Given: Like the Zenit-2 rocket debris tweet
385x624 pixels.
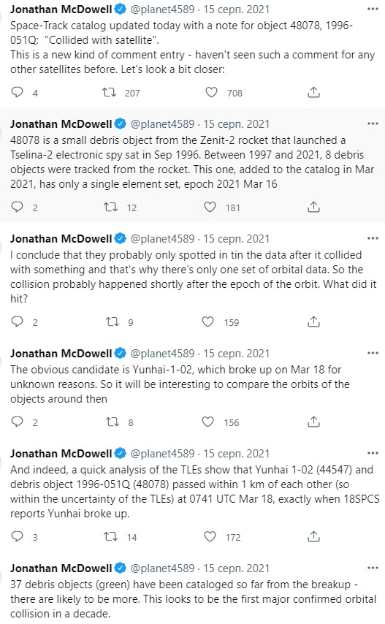Looking at the screenshot, I should coord(210,207).
